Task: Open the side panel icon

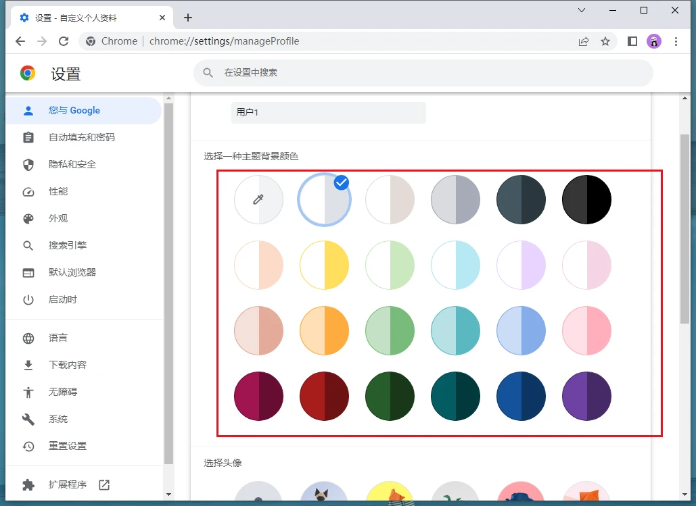Action: [x=632, y=41]
